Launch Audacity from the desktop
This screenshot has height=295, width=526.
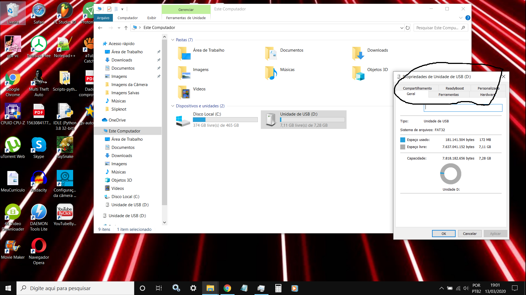pos(39,181)
